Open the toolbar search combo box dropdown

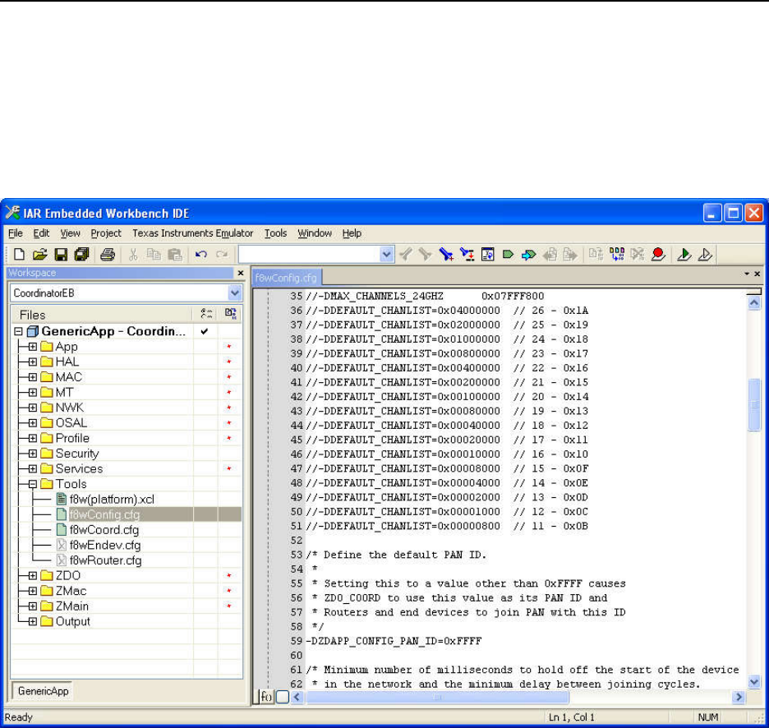(x=388, y=255)
